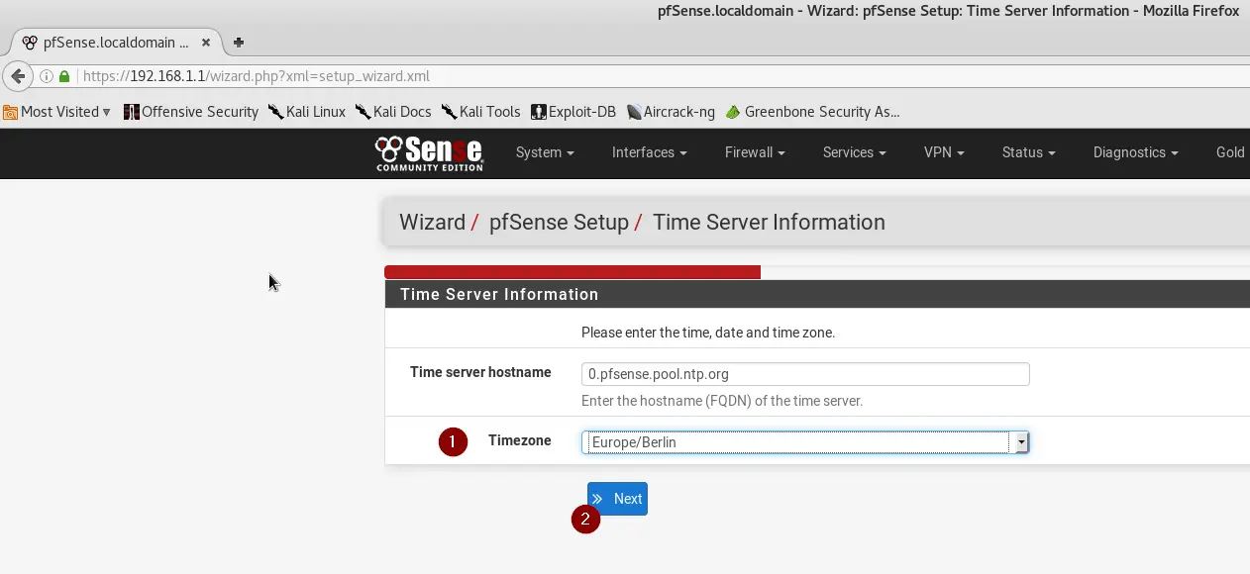Open the VPN menu
Screen dimensions: 1250x574
[944, 152]
